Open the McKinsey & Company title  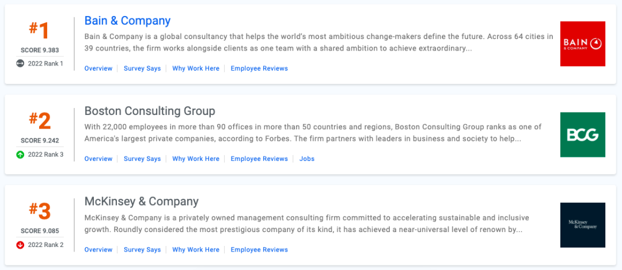point(141,202)
